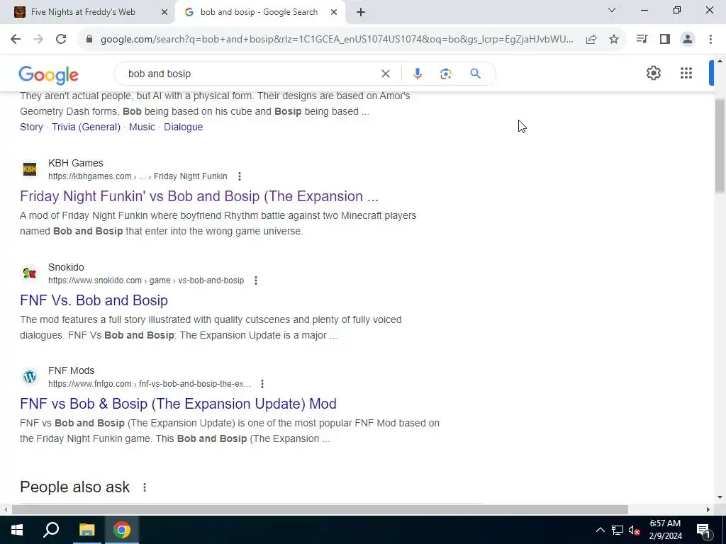The height and width of the screenshot is (544, 726).
Task: Click the horizontal scrollbar right arrow
Action: 708,510
